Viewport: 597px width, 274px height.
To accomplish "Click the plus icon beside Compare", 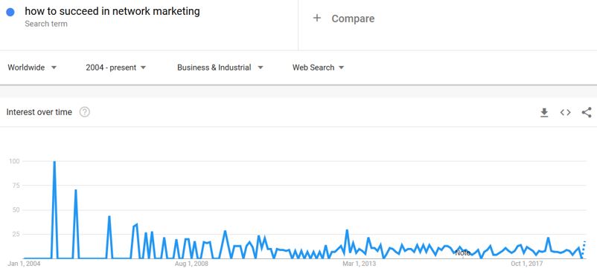I will (317, 18).
